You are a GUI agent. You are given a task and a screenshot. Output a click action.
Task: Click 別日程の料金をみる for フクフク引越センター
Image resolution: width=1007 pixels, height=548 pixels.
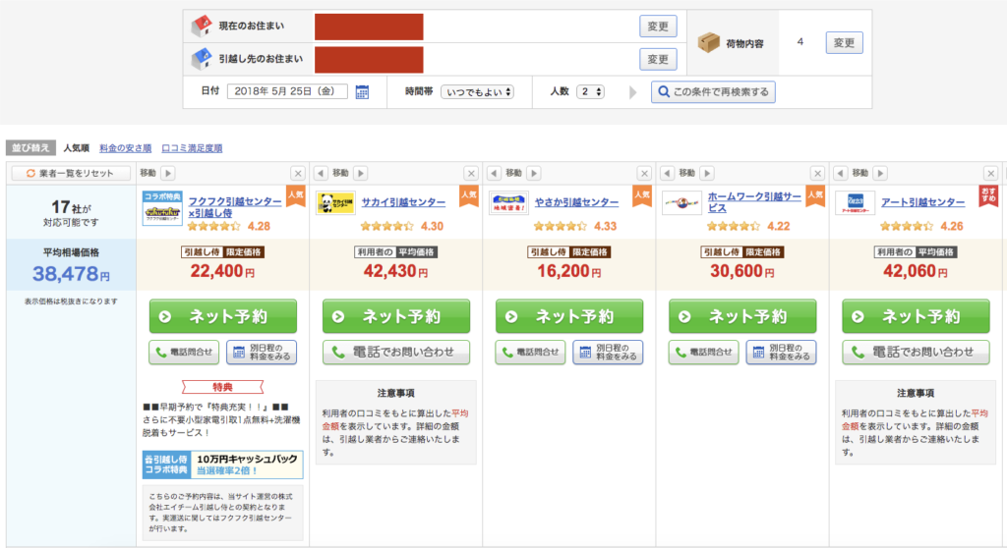coord(262,353)
